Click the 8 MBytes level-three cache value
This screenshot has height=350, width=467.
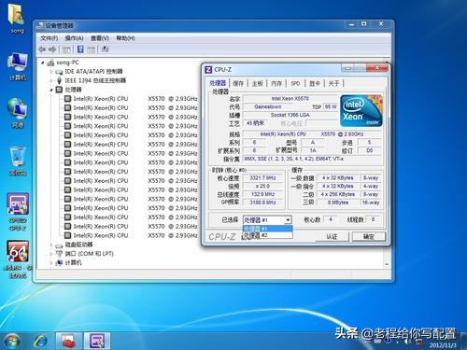point(338,203)
